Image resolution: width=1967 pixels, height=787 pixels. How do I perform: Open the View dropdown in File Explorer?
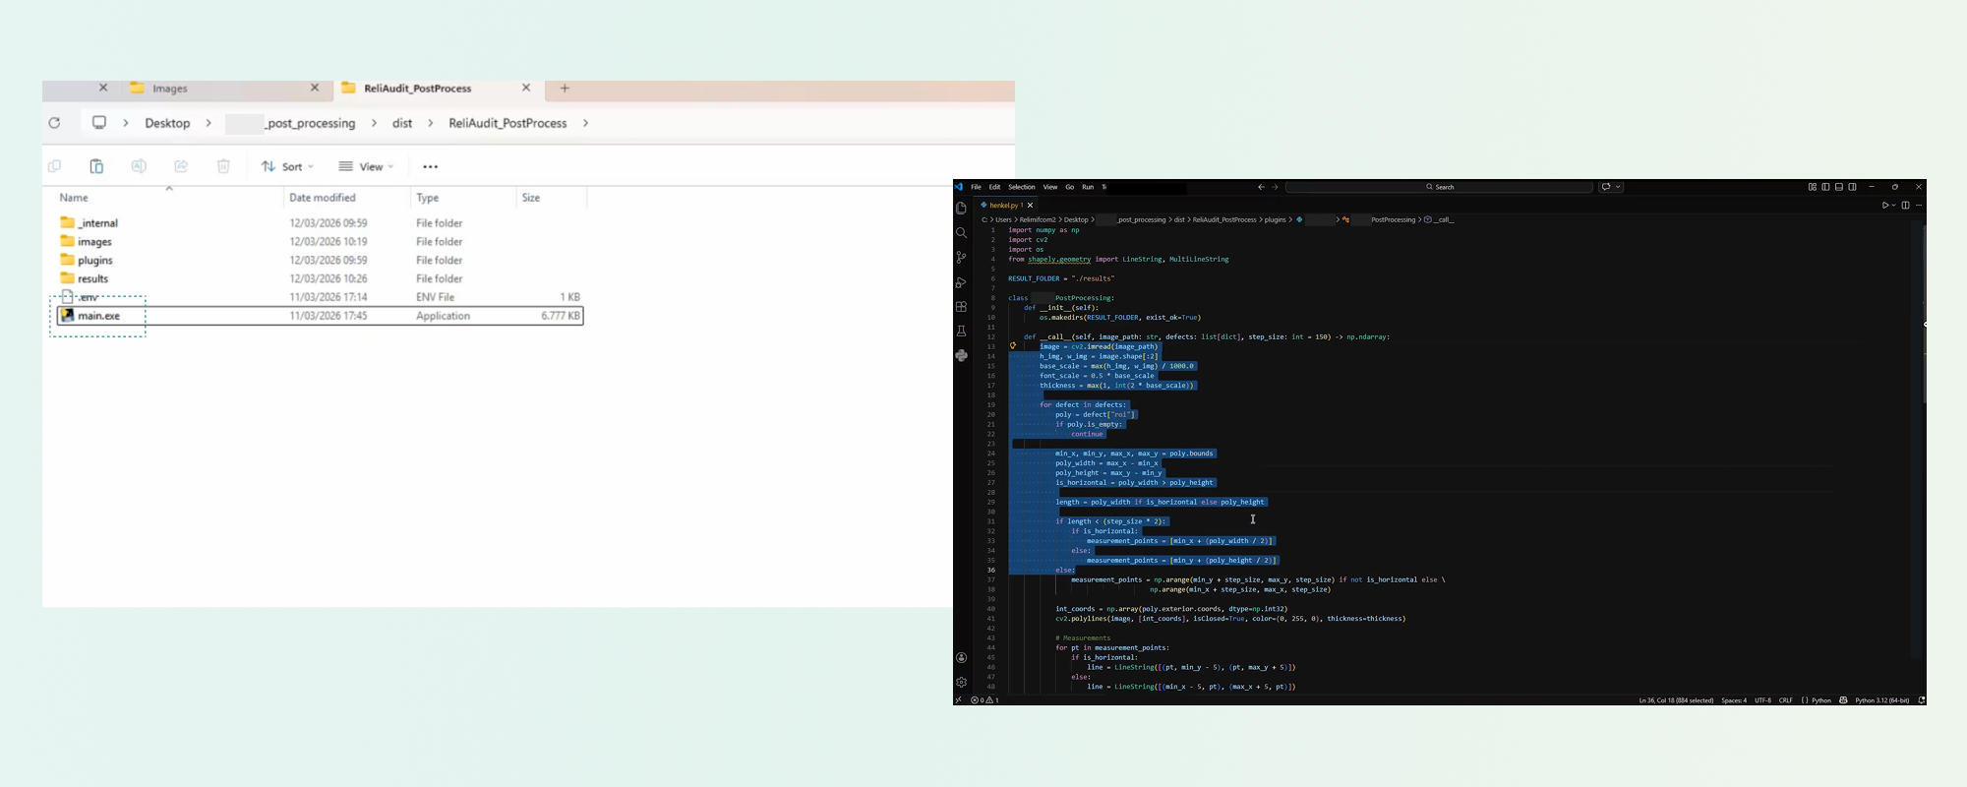tap(366, 166)
